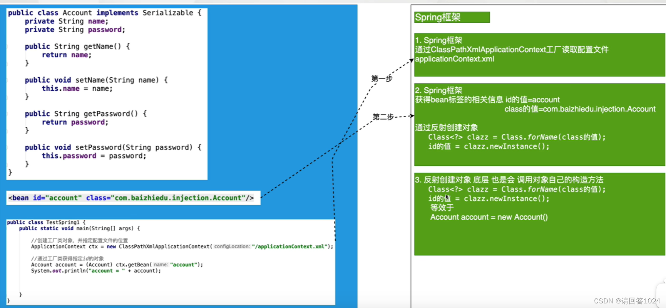Select 'public void setName(String name)' line
Viewport: 666px width, 308px height.
coord(96,80)
